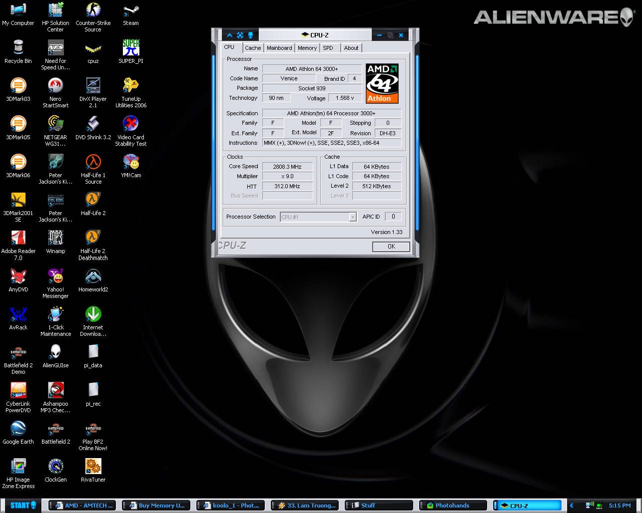Open the My Computer desktop icon

[x=18, y=14]
